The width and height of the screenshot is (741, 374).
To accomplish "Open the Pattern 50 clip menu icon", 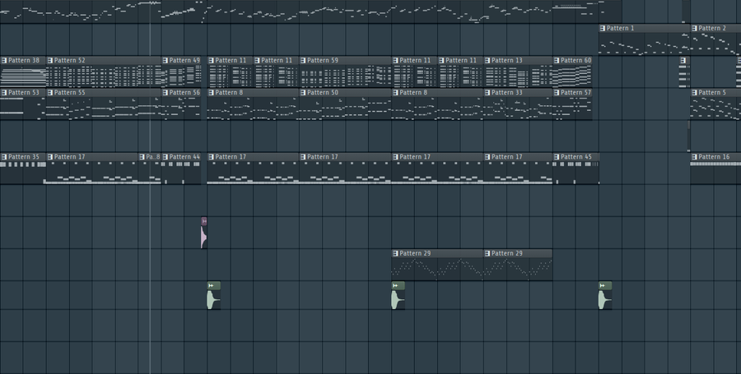I will [x=303, y=92].
